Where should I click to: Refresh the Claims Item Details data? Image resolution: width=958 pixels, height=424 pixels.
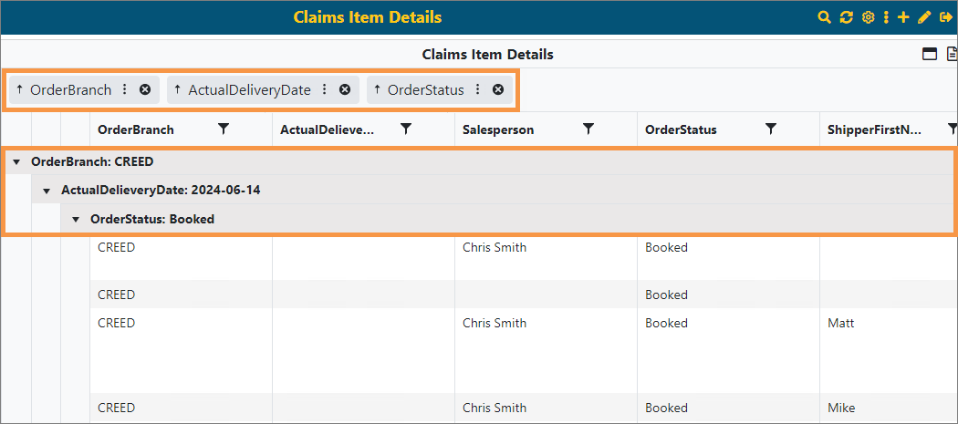click(x=846, y=17)
